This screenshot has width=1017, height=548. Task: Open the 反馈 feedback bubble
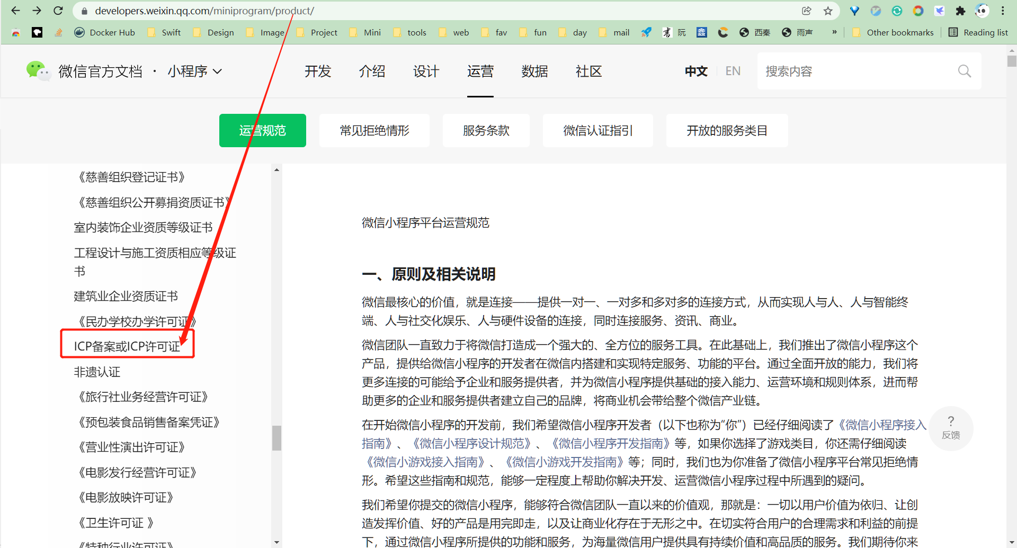(951, 428)
